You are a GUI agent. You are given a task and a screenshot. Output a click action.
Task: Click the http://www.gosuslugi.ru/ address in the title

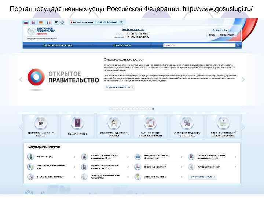(x=218, y=9)
